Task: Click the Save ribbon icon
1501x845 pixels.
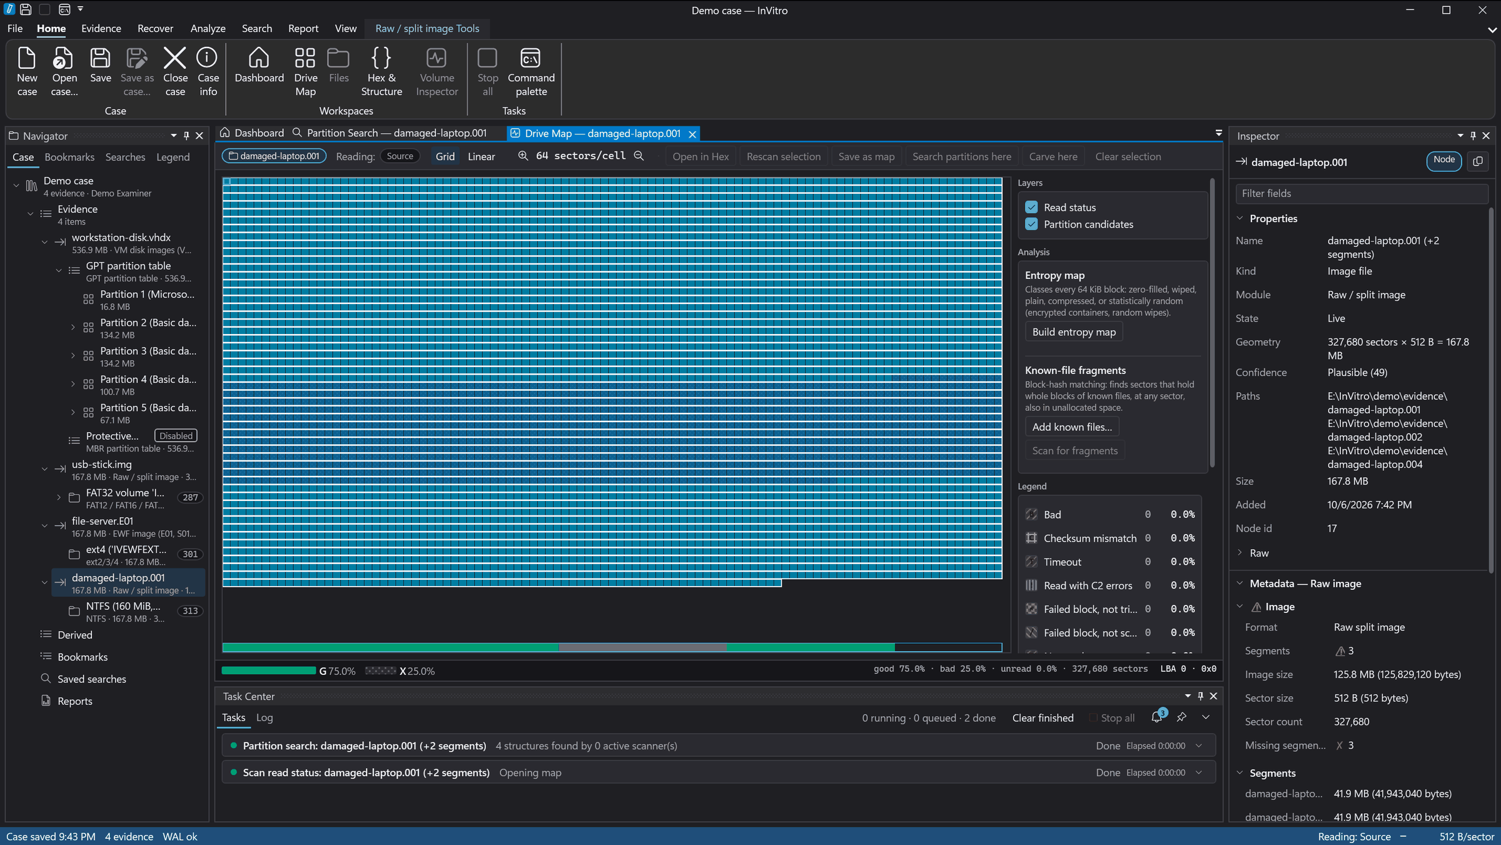Action: [x=100, y=65]
